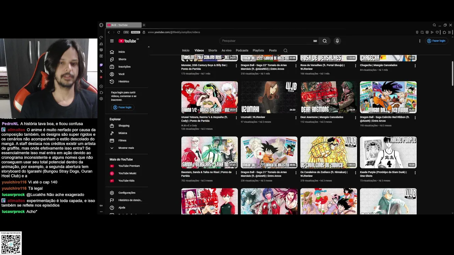This screenshot has width=454, height=255.
Task: Switch to the Início channel tab
Action: pos(186,51)
